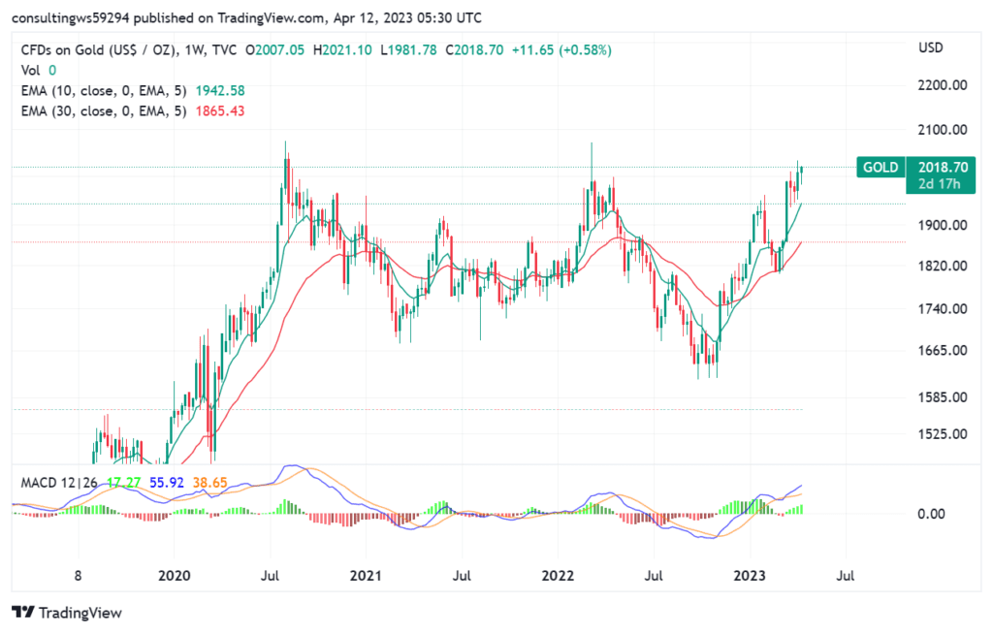Click the 2022 label on the time axis

(558, 575)
